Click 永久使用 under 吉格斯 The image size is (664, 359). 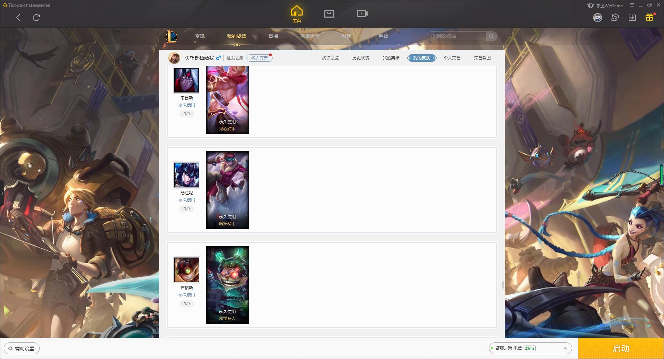pos(187,295)
